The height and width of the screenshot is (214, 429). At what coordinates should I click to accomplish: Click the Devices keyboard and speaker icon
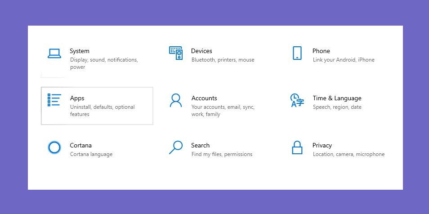click(176, 53)
